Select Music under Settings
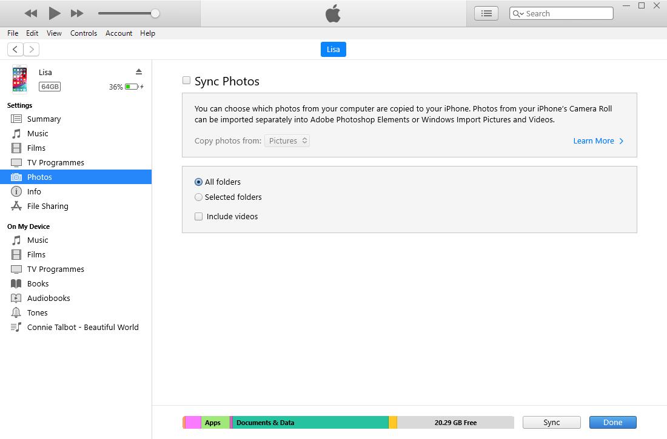 (x=76, y=133)
